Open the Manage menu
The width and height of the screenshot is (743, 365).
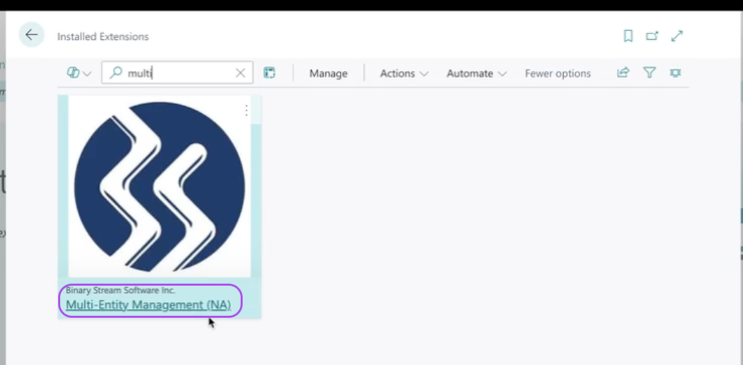(x=328, y=73)
